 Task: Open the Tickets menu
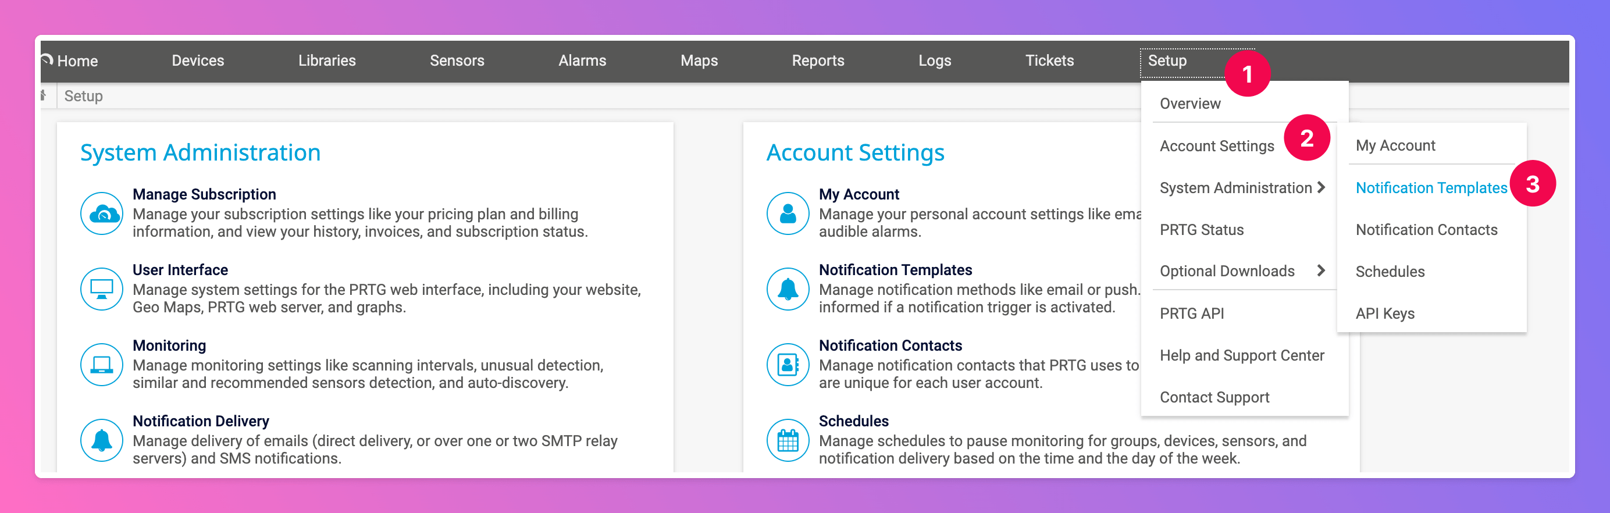pos(1049,60)
